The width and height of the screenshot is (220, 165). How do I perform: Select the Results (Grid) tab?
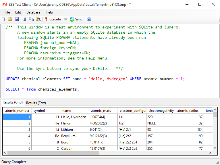(12, 103)
